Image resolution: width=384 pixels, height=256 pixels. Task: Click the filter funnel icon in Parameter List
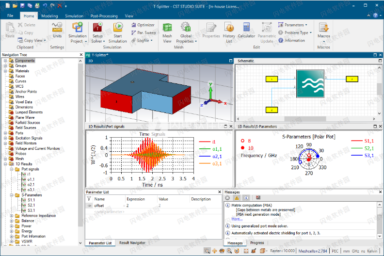click(x=89, y=199)
